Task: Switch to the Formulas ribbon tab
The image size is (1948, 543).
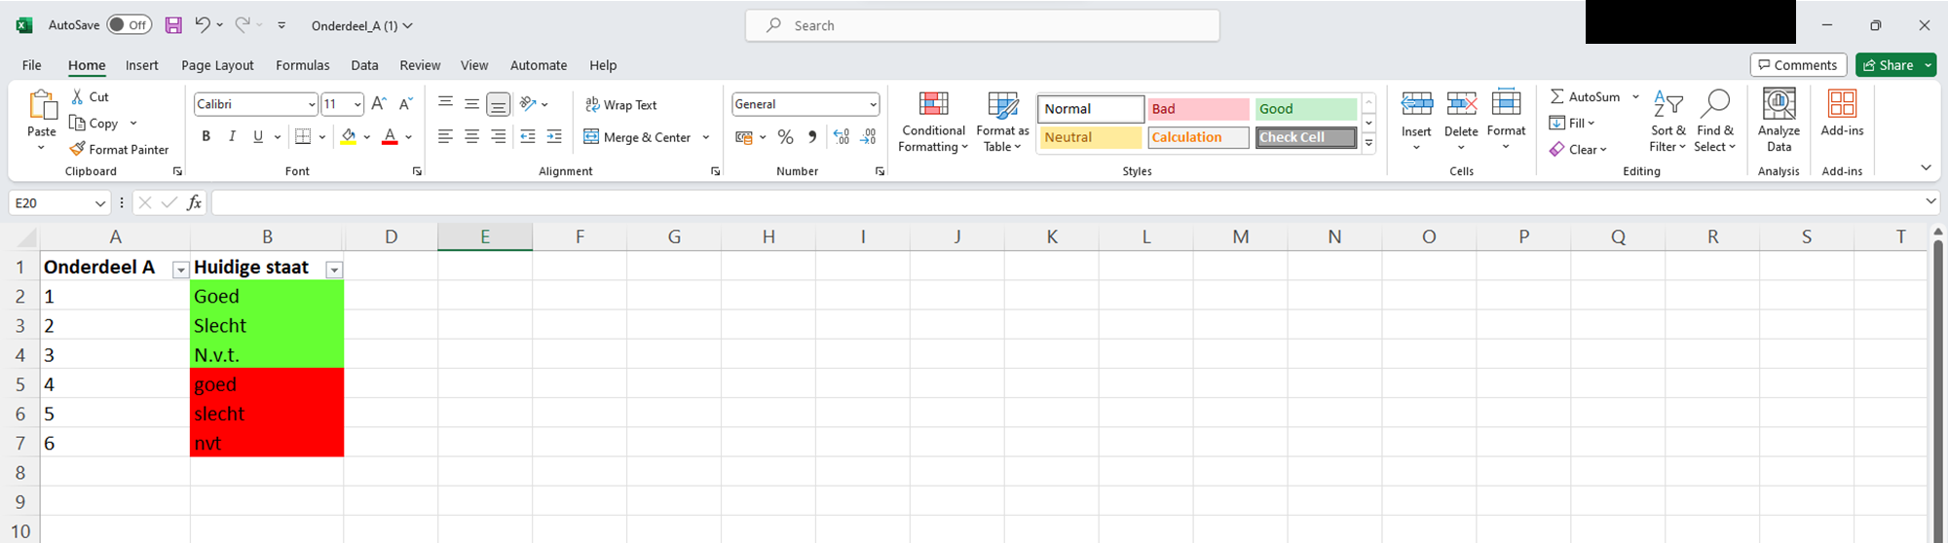Action: pos(302,65)
